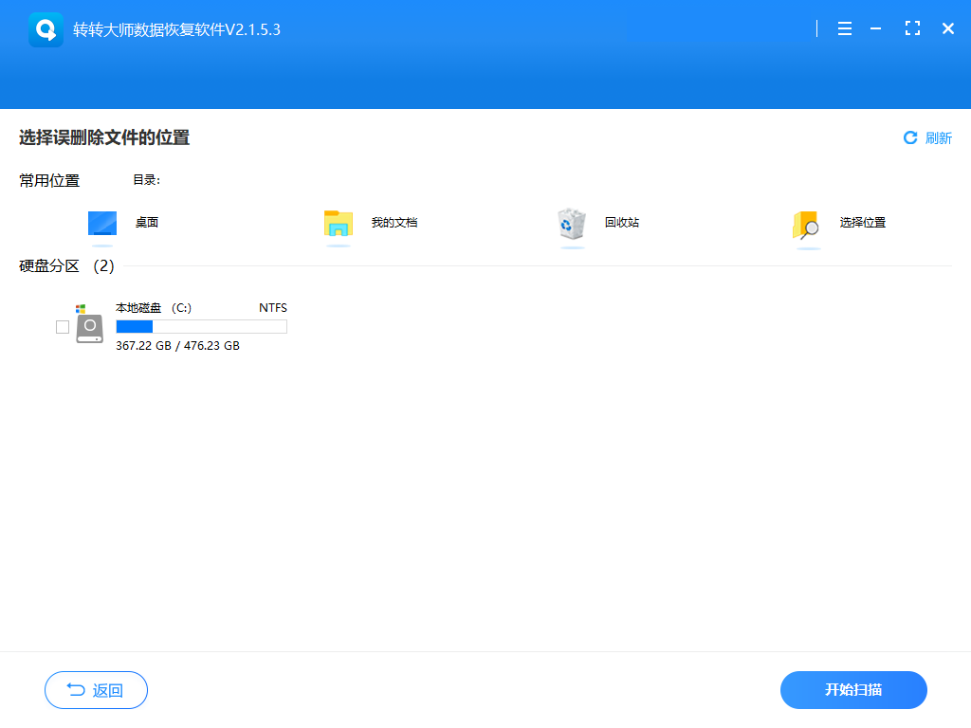Select the 回收站 text label

(622, 222)
